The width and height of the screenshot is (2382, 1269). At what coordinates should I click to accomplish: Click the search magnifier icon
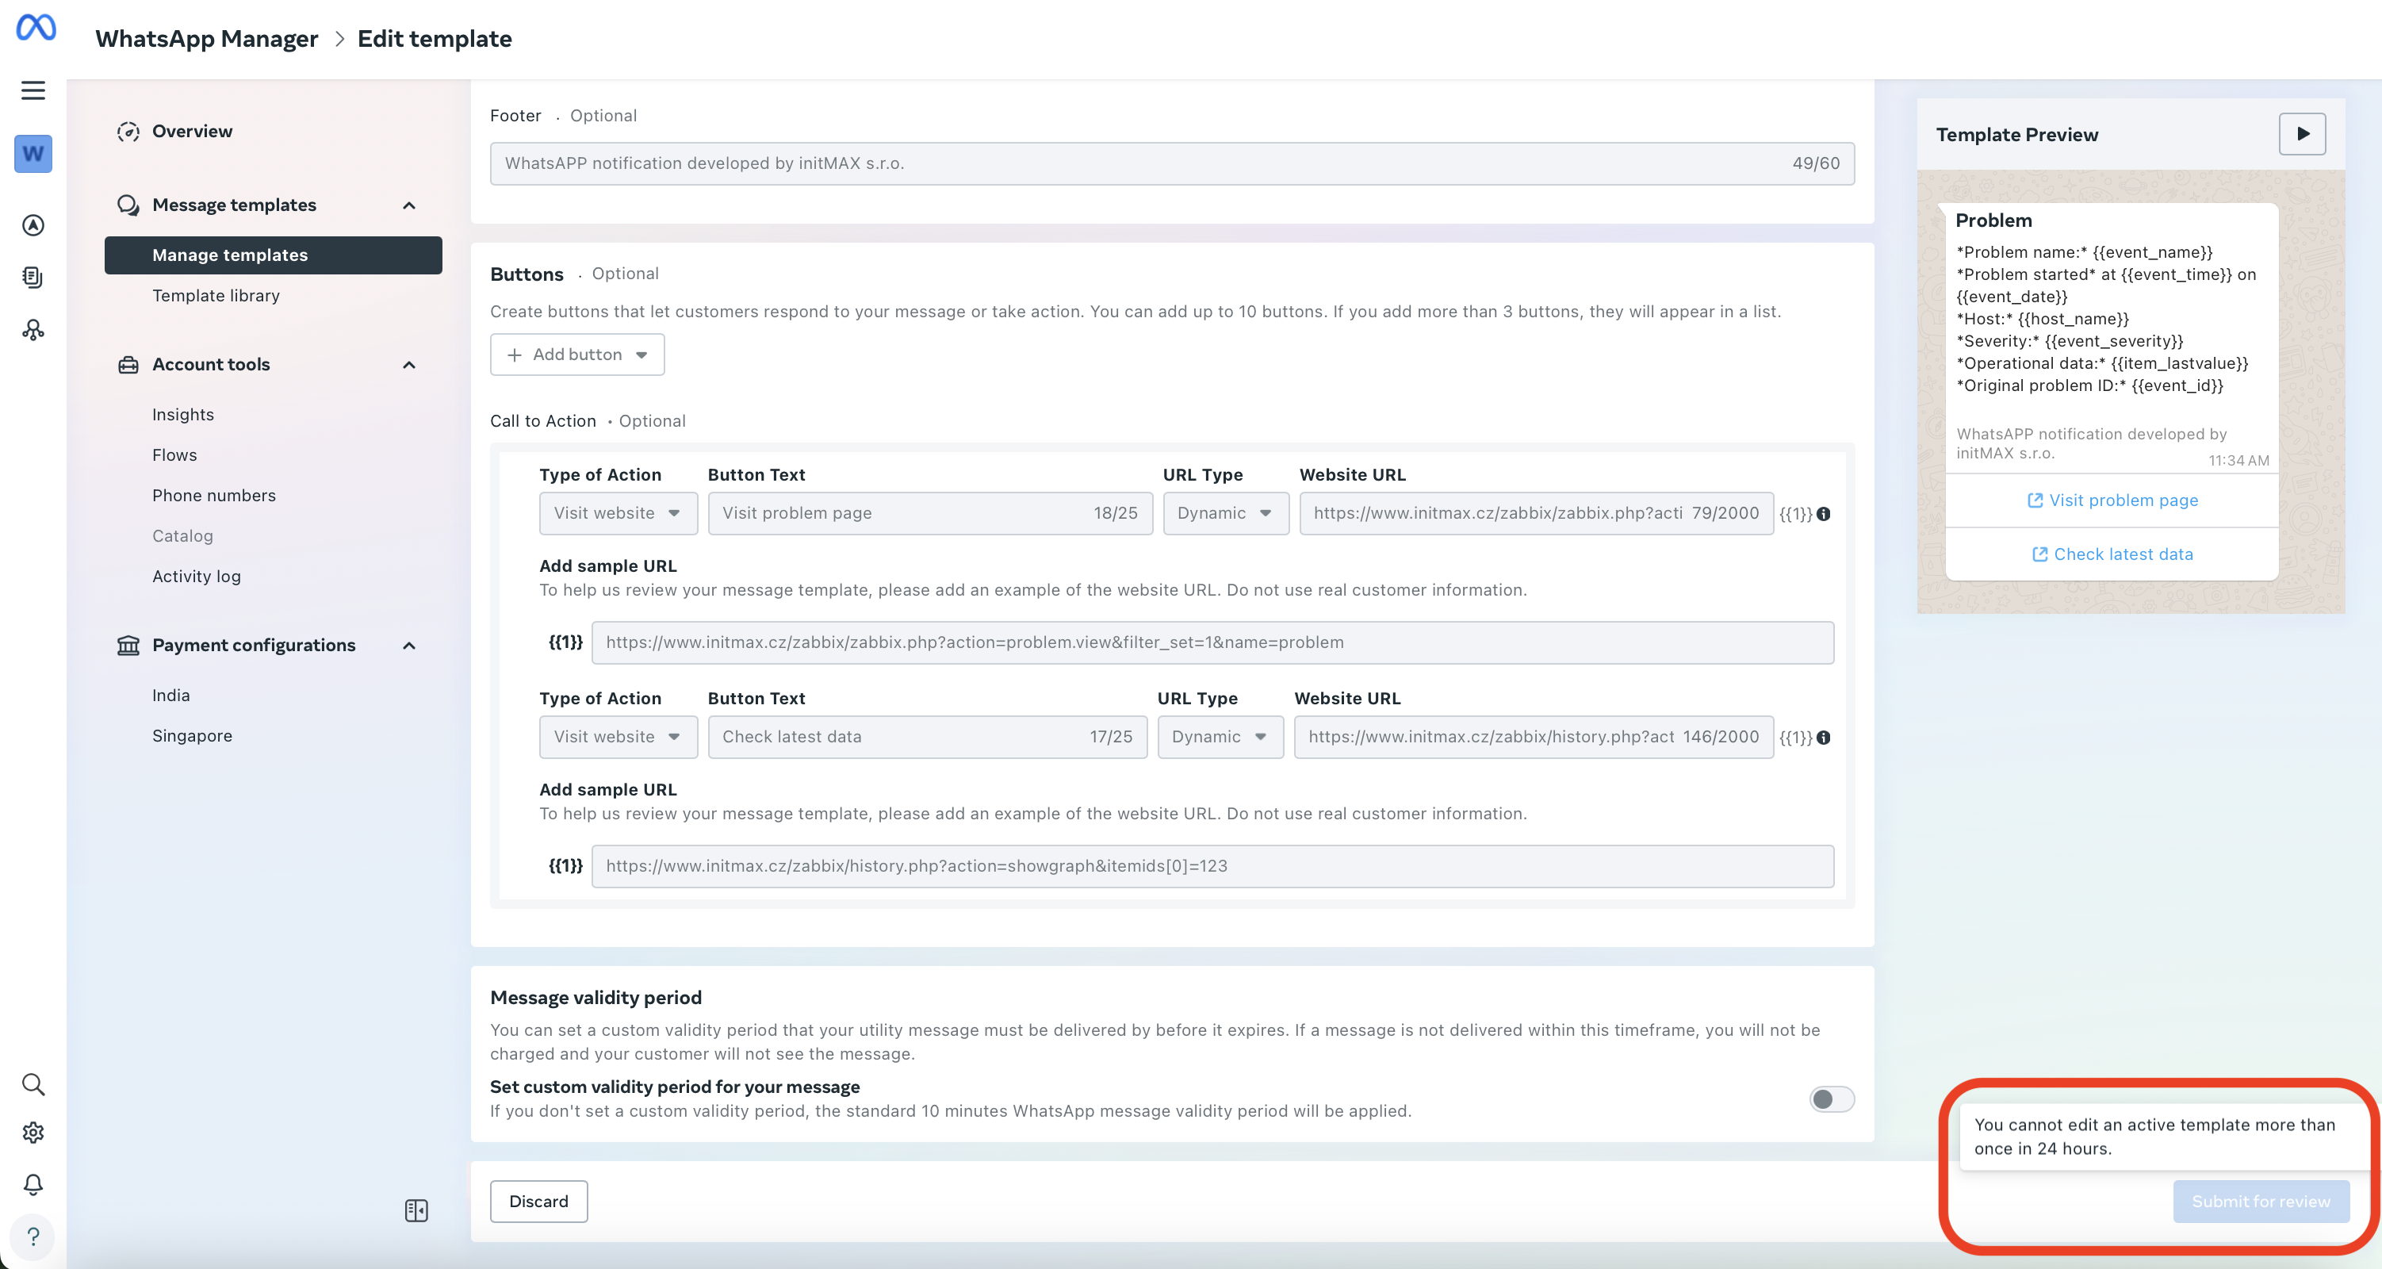pyautogui.click(x=33, y=1084)
